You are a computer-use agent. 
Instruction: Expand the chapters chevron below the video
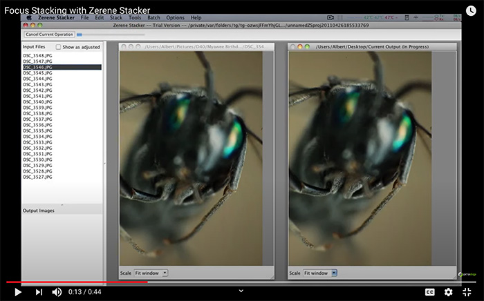[241, 291]
